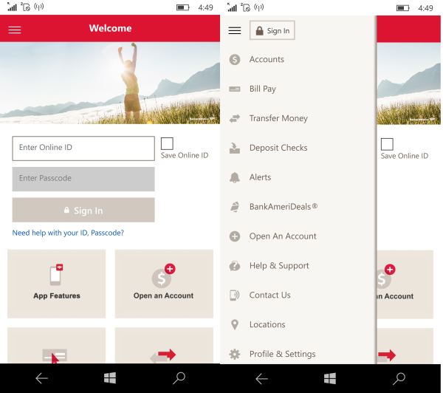Screen dimensions: 443x393
Task: Tap the woman hero banner image
Action: [x=110, y=83]
